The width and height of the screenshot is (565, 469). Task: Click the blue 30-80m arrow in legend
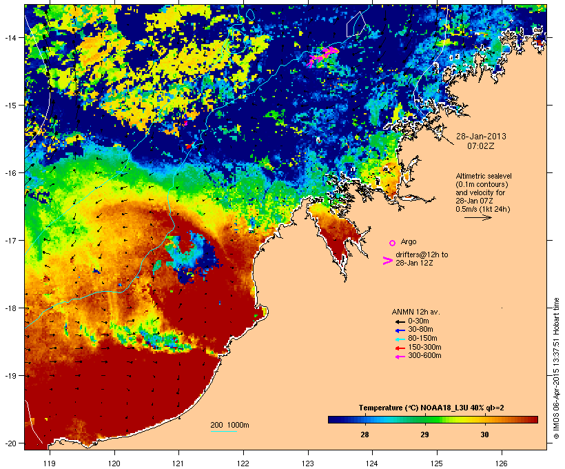click(400, 330)
